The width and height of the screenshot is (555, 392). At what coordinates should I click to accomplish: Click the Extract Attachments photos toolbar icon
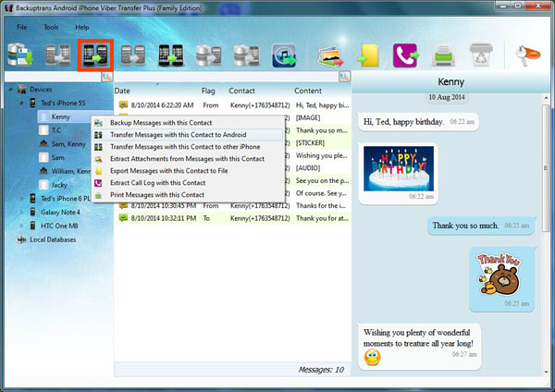pyautogui.click(x=330, y=55)
